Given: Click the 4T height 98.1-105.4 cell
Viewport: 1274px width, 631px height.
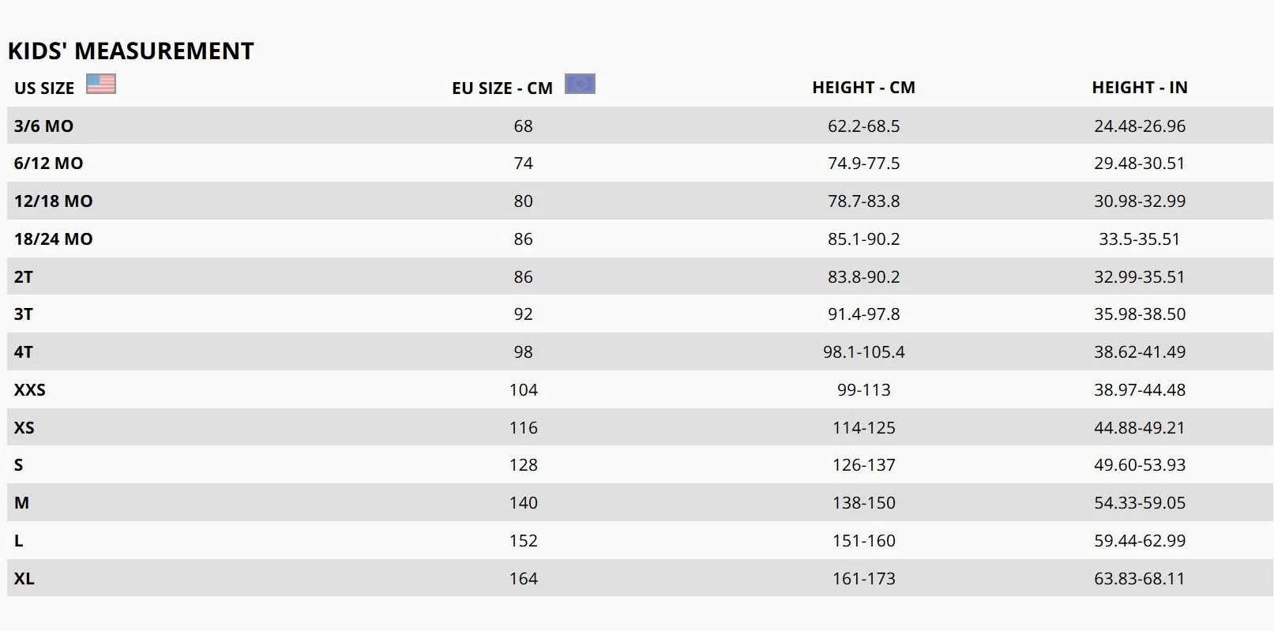Looking at the screenshot, I should (863, 352).
